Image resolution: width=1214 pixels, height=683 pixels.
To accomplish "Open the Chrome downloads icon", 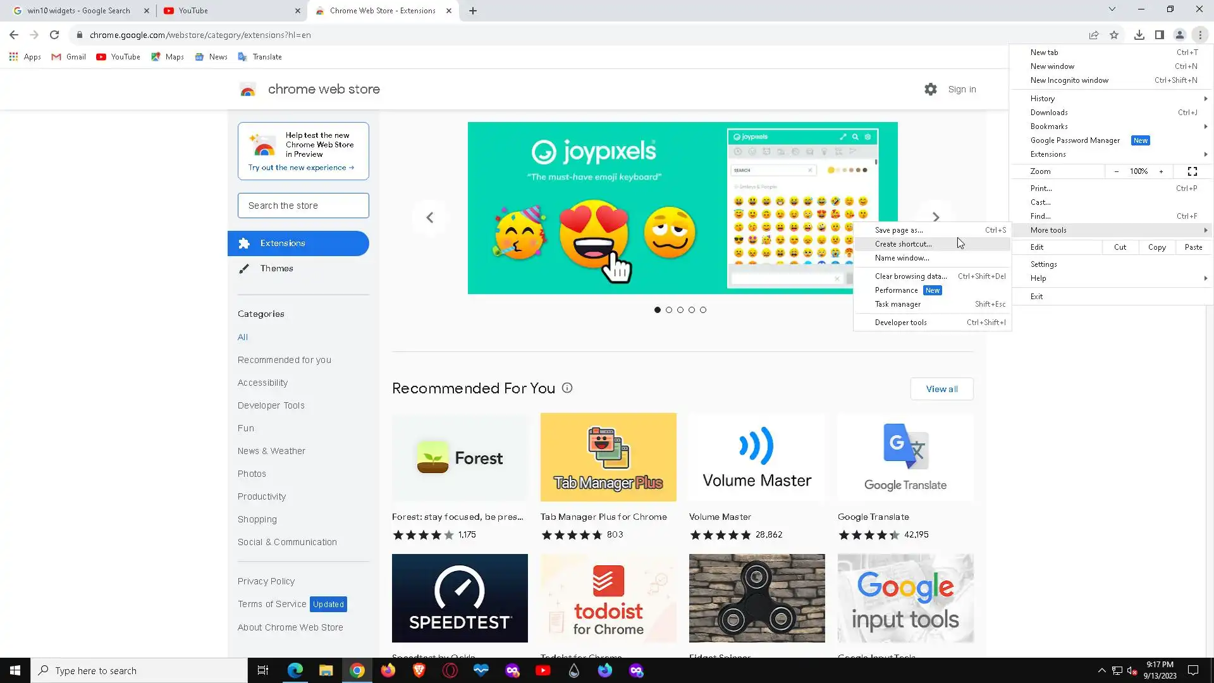I will (x=1139, y=35).
